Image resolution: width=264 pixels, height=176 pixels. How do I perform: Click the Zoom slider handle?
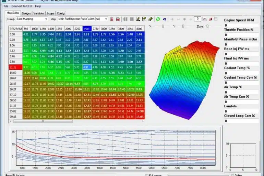pyautogui.click(x=207, y=26)
